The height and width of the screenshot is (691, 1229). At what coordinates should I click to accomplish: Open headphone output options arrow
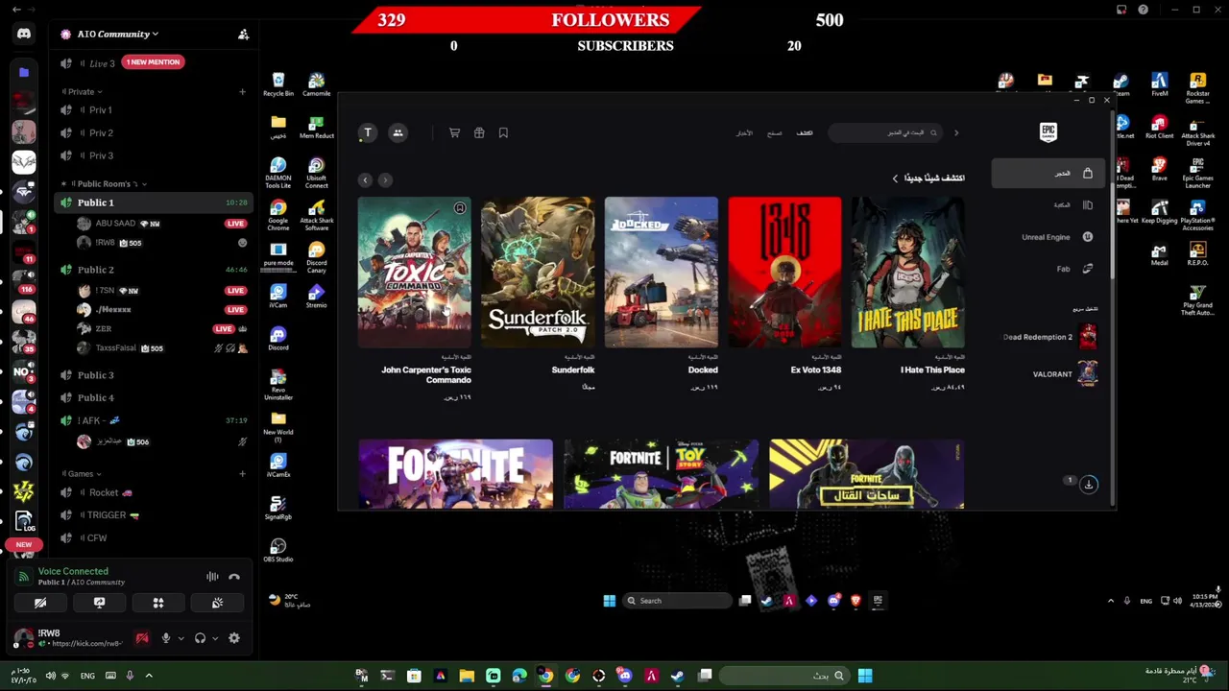[215, 638]
